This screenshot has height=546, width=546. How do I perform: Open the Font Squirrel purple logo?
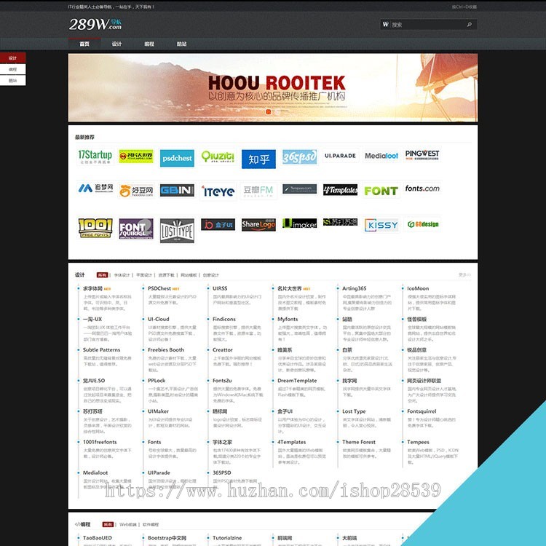tap(136, 229)
